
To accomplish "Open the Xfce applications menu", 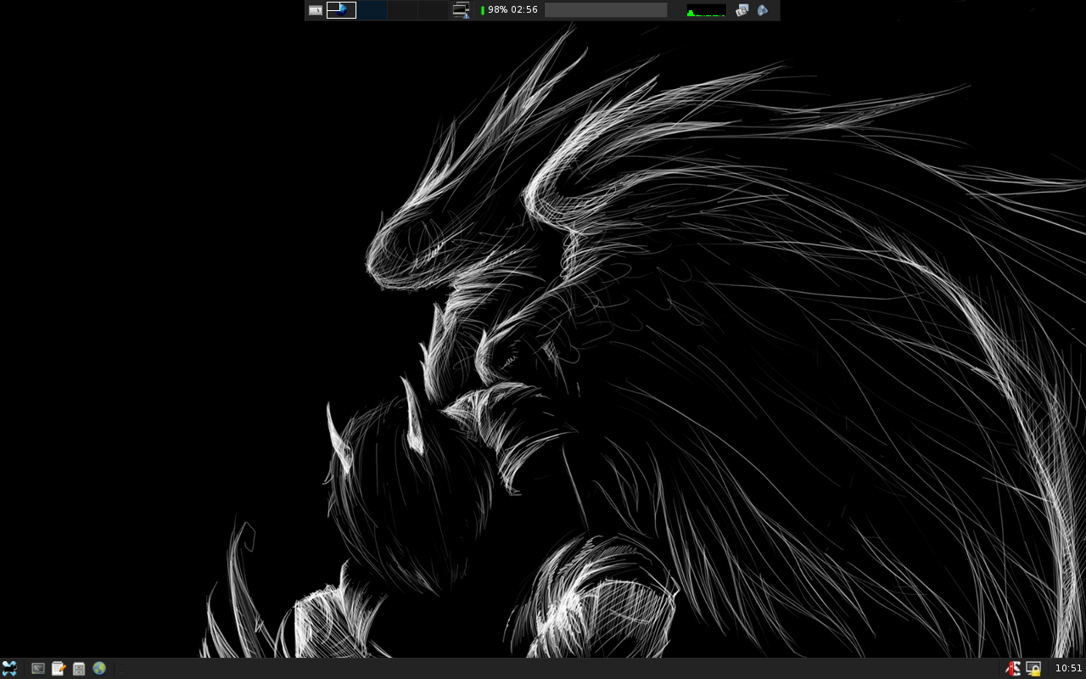I will [x=9, y=668].
